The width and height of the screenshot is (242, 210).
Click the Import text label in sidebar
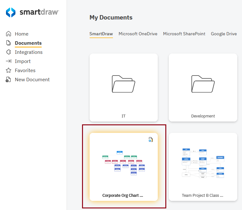tap(23, 61)
